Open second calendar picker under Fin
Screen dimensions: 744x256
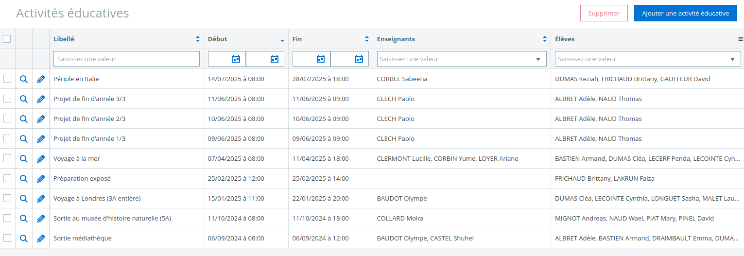point(359,59)
